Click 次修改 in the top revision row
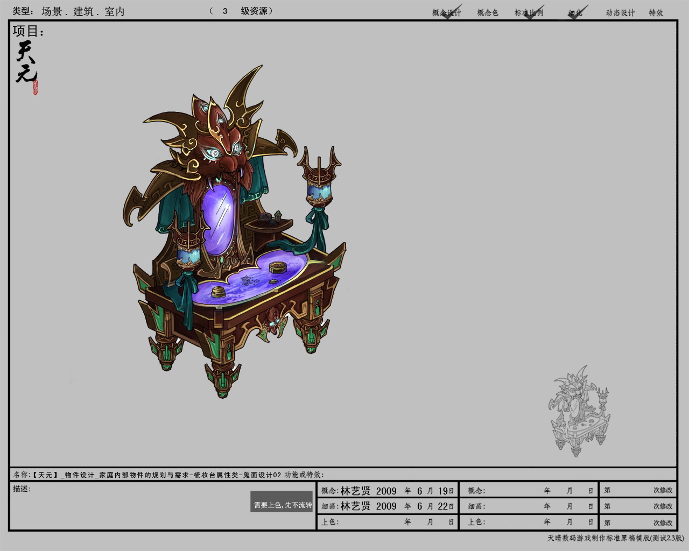Image resolution: width=689 pixels, height=551 pixels. pyautogui.click(x=663, y=490)
